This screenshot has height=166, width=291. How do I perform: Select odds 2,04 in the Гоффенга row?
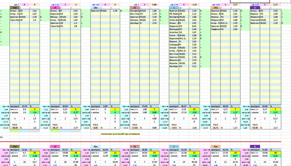click(x=235, y=29)
